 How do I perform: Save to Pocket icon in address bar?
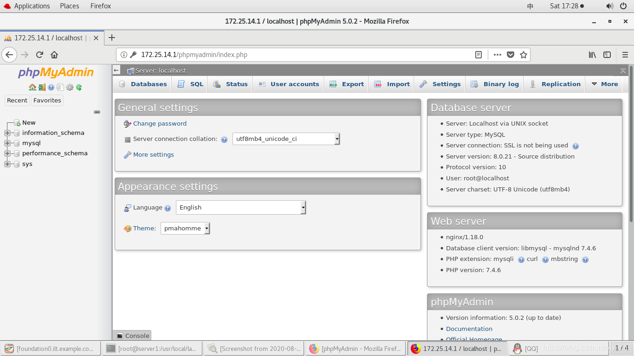(511, 55)
